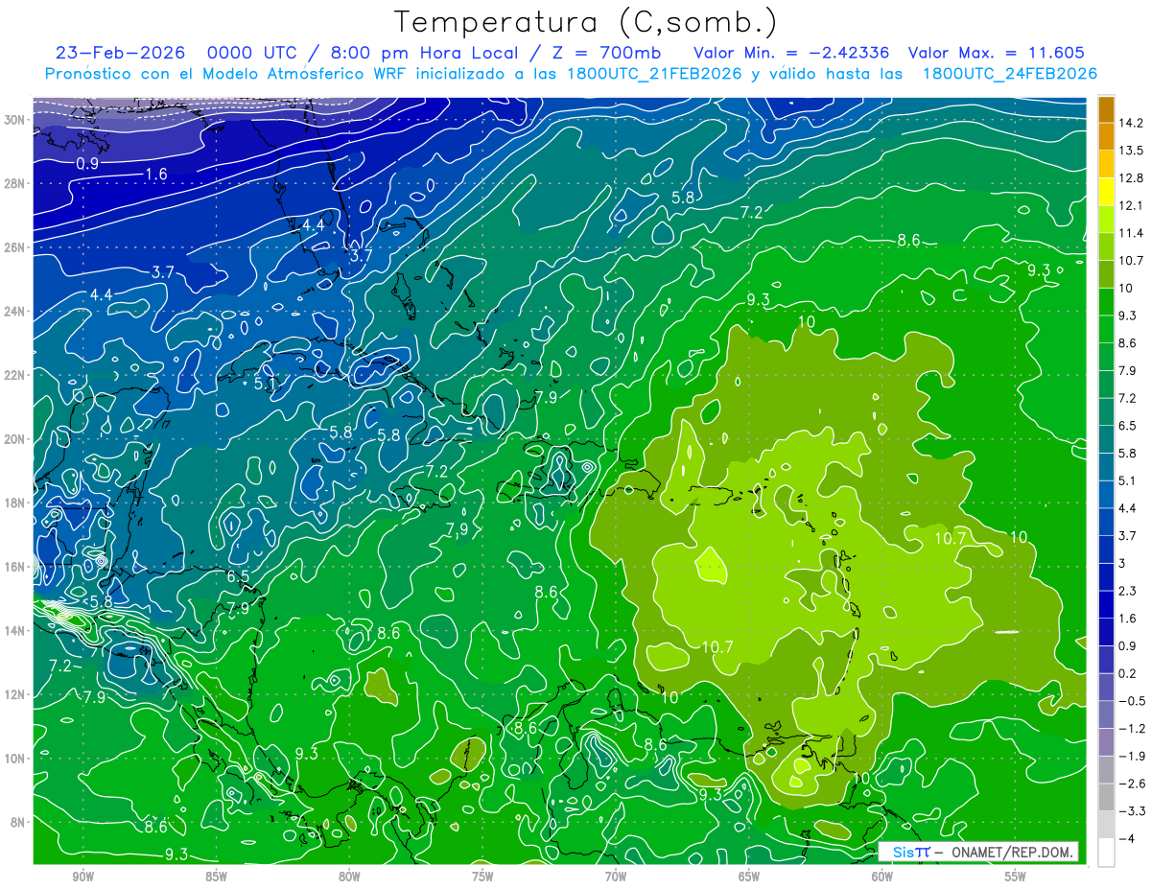Pick the yellow swatch between 12.8 and 12.1

click(x=1106, y=191)
